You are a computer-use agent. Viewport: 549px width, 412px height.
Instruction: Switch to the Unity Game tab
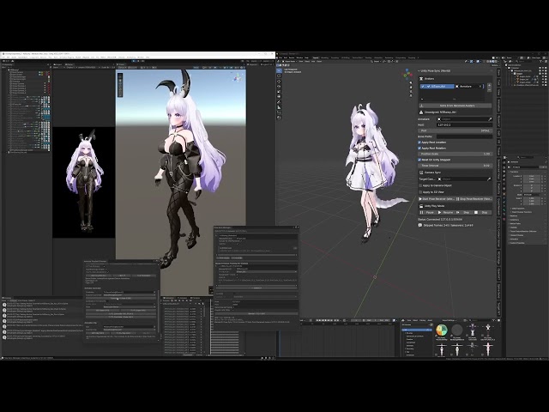pyautogui.click(x=69, y=64)
